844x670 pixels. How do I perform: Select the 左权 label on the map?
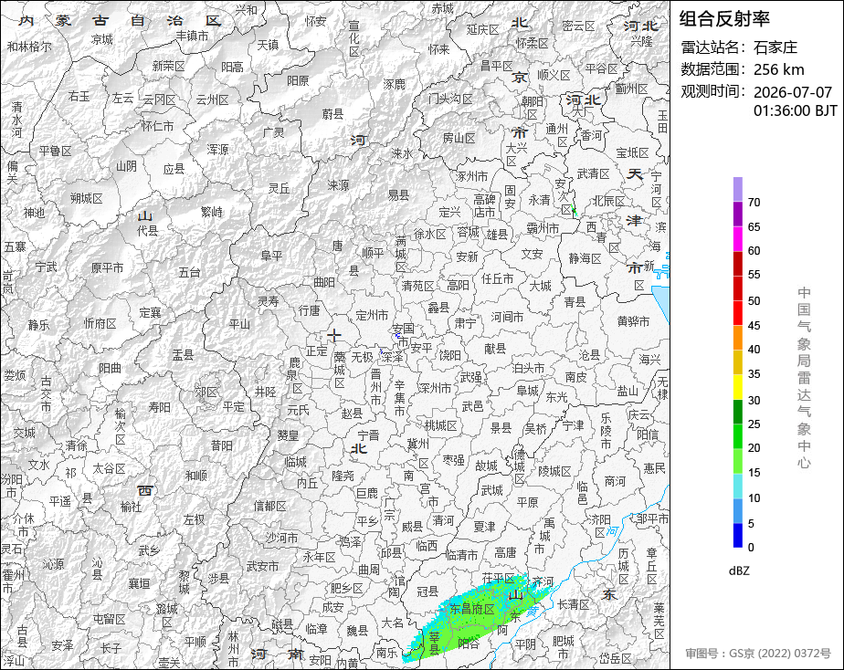tap(194, 519)
